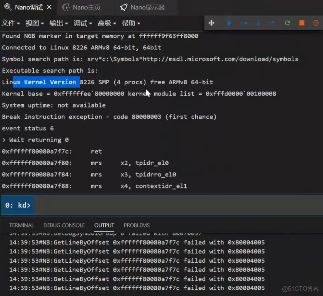The image size is (323, 296).
Task: Click the 'Executable search path is:' line
Action: tap(50, 71)
